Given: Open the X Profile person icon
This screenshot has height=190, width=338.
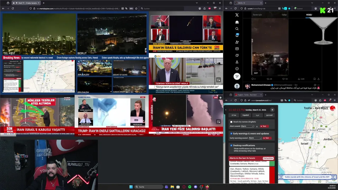Looking at the screenshot, I should 237,62.
